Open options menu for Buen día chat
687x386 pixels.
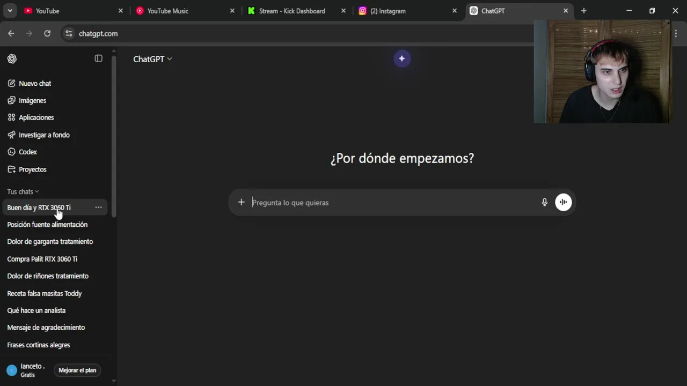click(98, 207)
